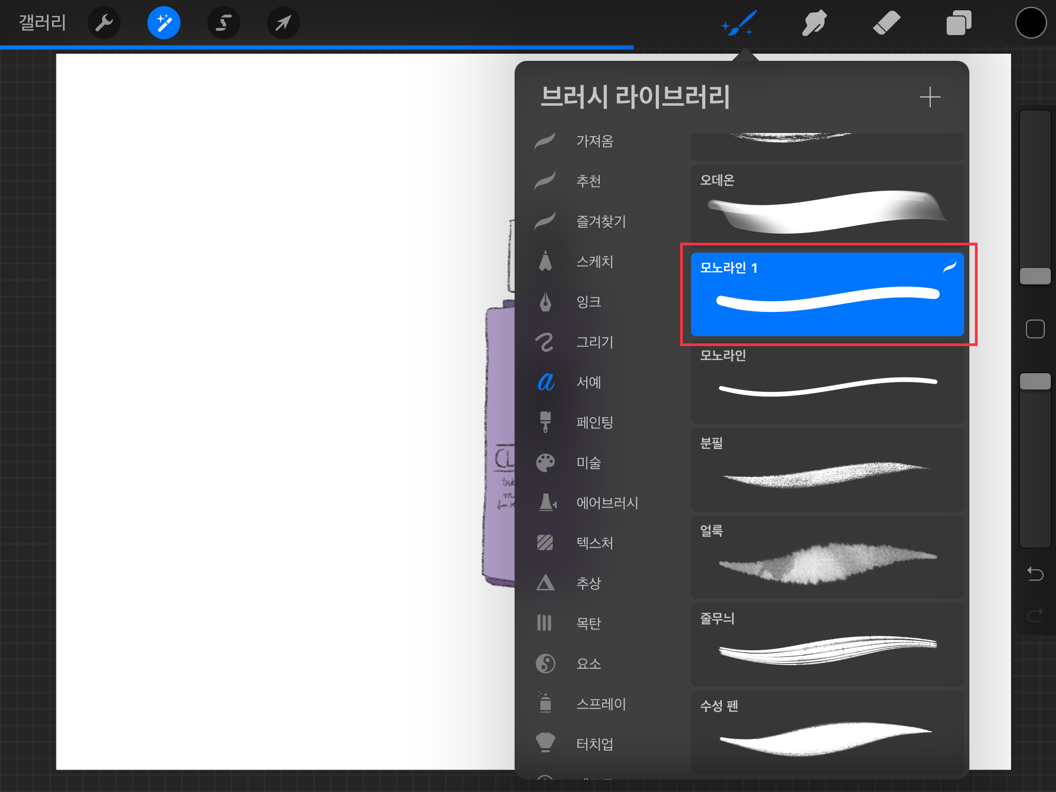Image resolution: width=1056 pixels, height=792 pixels.
Task: Tap the Smudge finger tool
Action: pos(814,23)
